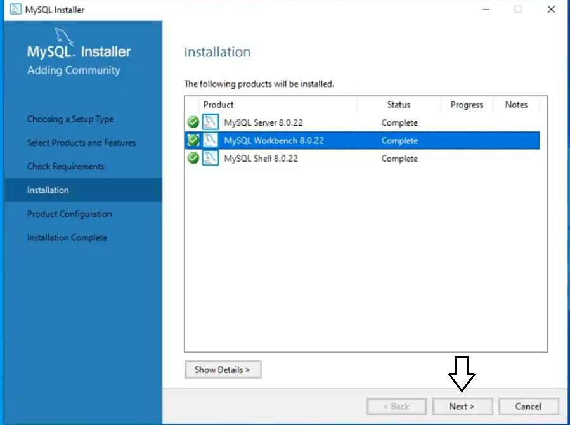The image size is (570, 425).
Task: Minimize the MySQL Installer window
Action: tap(486, 10)
